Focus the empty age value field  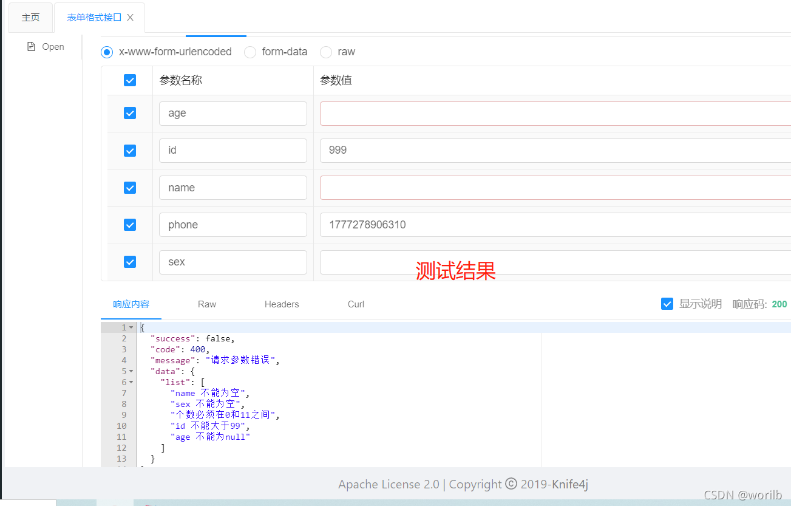pos(555,114)
